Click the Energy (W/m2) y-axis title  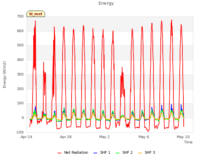(x=4, y=75)
